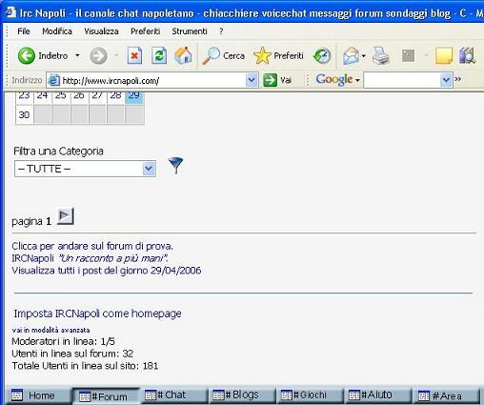Click 'vai in modalità avanzata' link
This screenshot has height=405, width=484.
tap(50, 330)
